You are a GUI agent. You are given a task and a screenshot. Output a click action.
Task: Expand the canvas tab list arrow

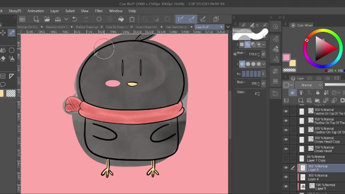point(228,27)
